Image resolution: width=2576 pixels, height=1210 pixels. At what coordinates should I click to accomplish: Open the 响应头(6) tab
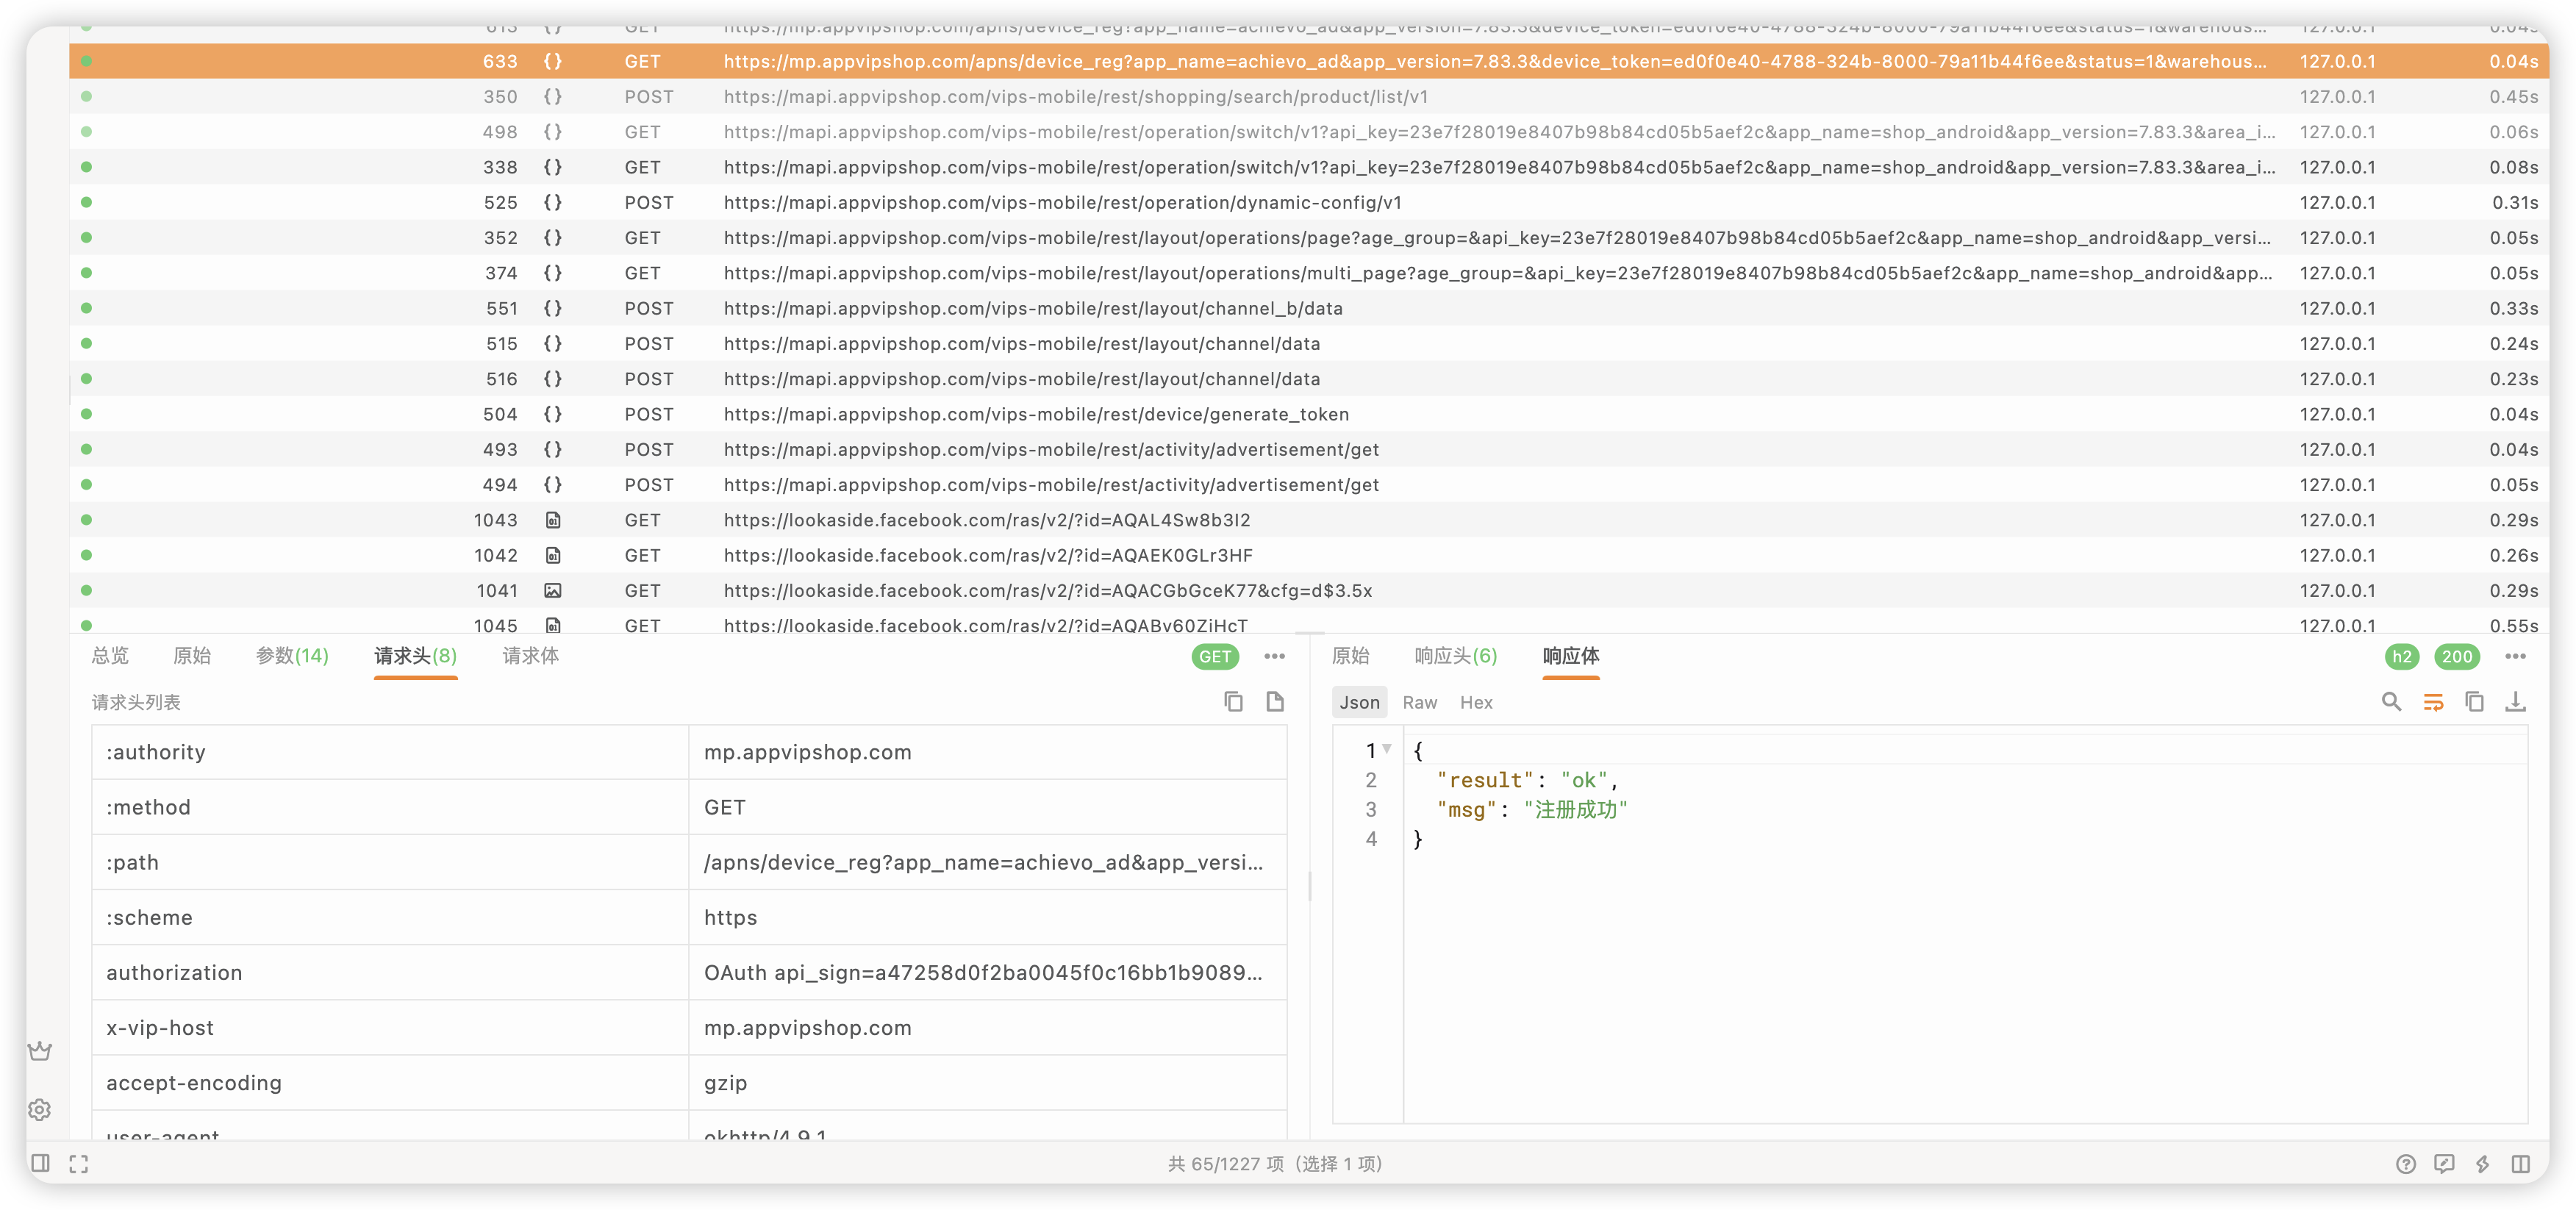click(1456, 656)
